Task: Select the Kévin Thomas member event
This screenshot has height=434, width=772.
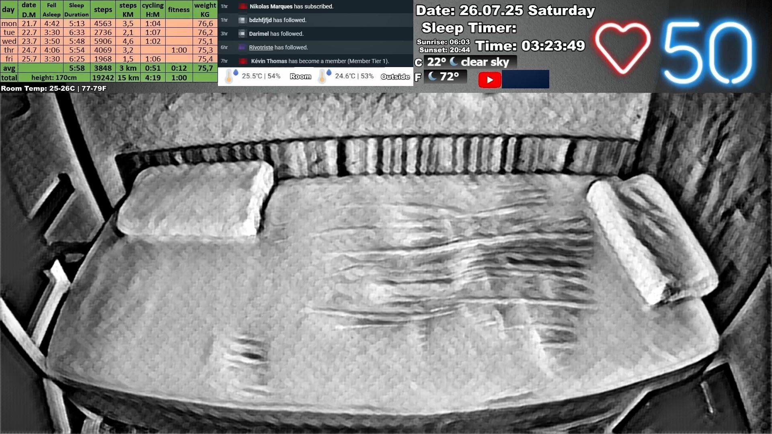Action: tap(315, 61)
